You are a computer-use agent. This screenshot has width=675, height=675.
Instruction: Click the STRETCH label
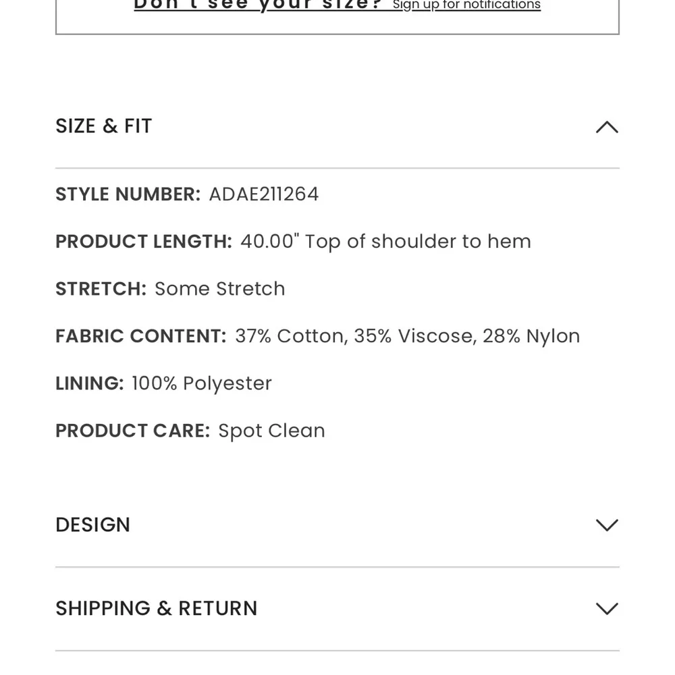101,289
